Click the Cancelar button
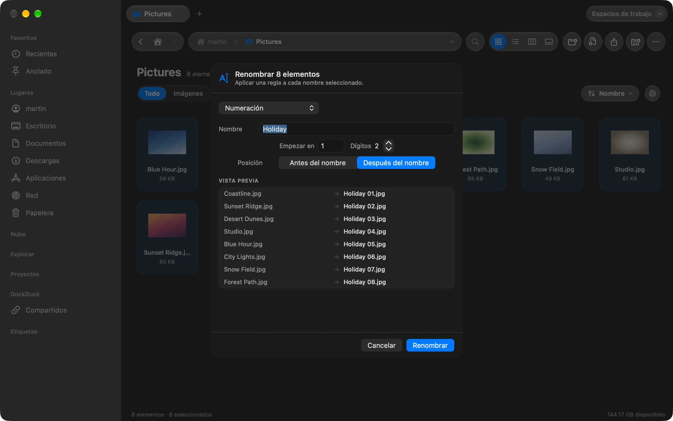The image size is (673, 421). click(x=381, y=345)
